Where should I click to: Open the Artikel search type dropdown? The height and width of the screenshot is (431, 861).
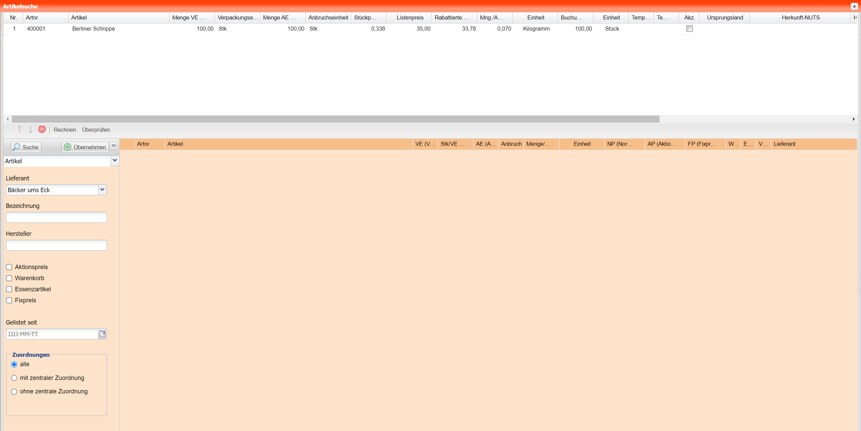[115, 161]
